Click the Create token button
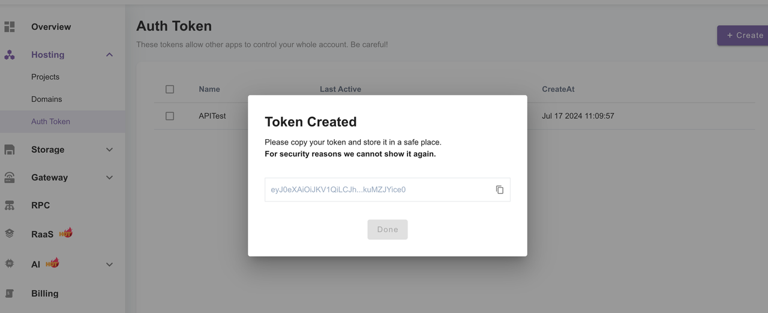Image resolution: width=768 pixels, height=313 pixels. point(744,35)
